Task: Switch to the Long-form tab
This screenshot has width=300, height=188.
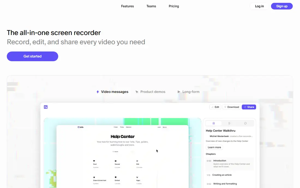Action: click(188, 92)
